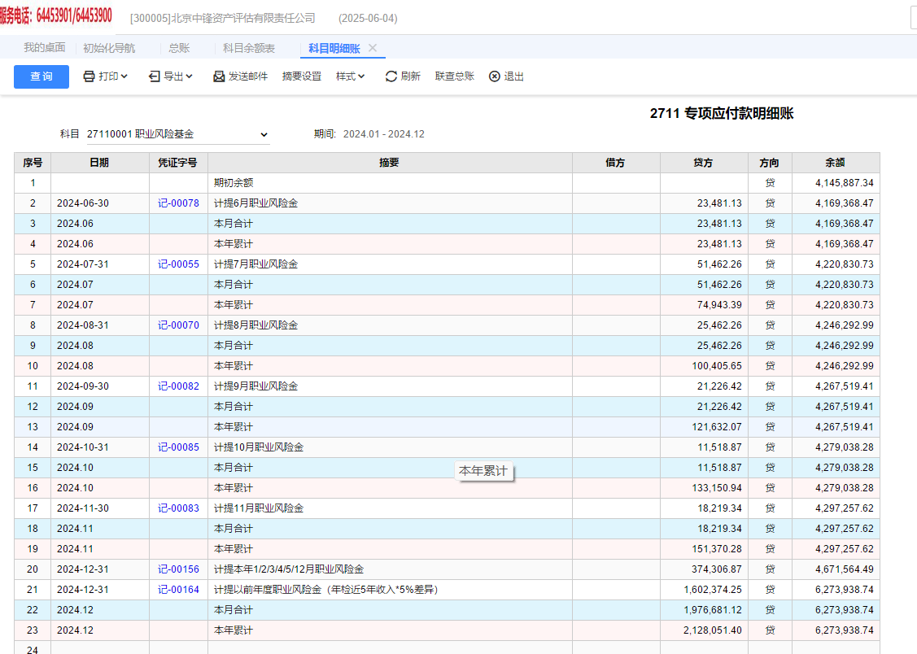Open voucher link 记-00164
This screenshot has width=917, height=654.
[178, 590]
